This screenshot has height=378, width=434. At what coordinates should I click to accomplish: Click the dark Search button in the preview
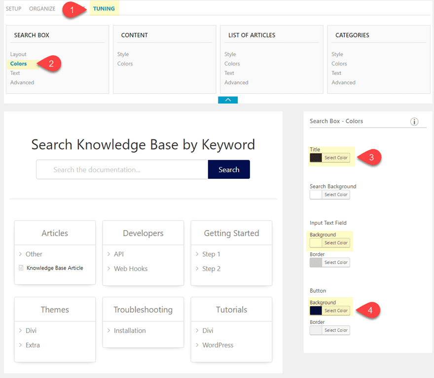[229, 169]
